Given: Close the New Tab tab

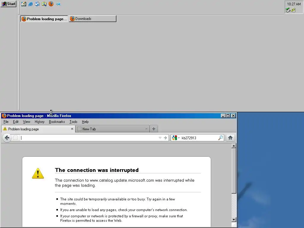Looking at the screenshot, I should click(146, 129).
